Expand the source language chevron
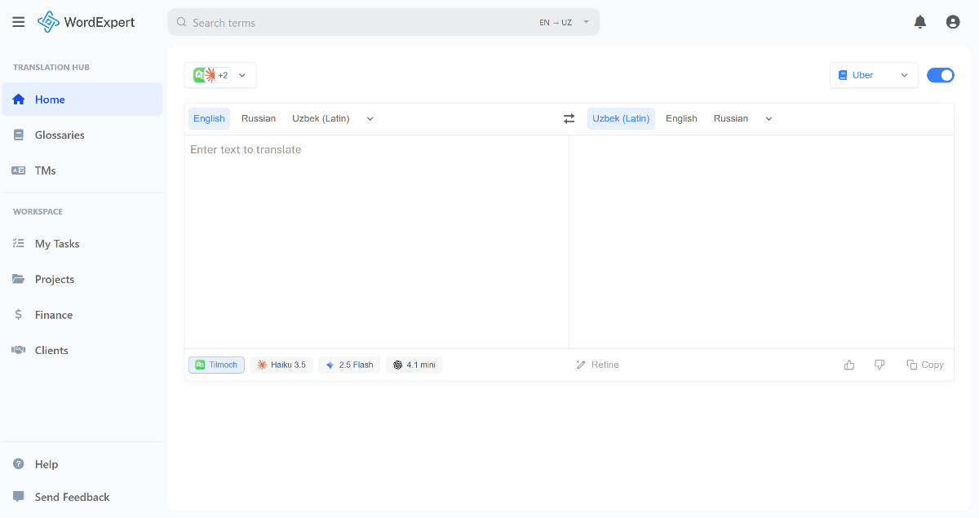The image size is (979, 518). pos(370,118)
